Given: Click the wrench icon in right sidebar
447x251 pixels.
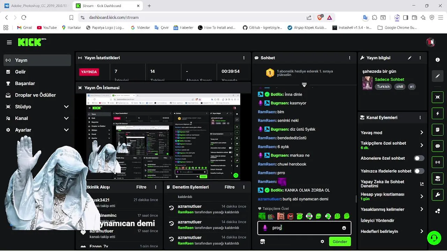Looking at the screenshot, I should [438, 195].
